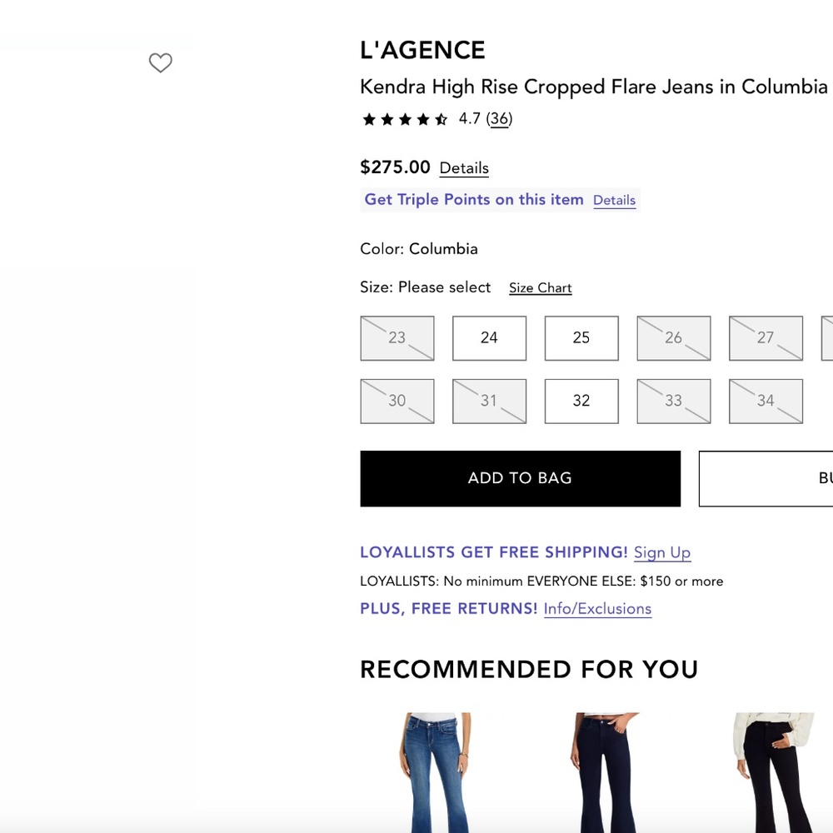Select size 25
This screenshot has height=833, width=833.
pyautogui.click(x=581, y=338)
